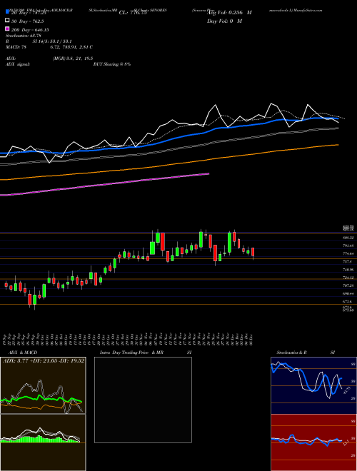This screenshot has height=471, width=357.
Task: Open the ADX indicator chart panel
Action: 43,385
